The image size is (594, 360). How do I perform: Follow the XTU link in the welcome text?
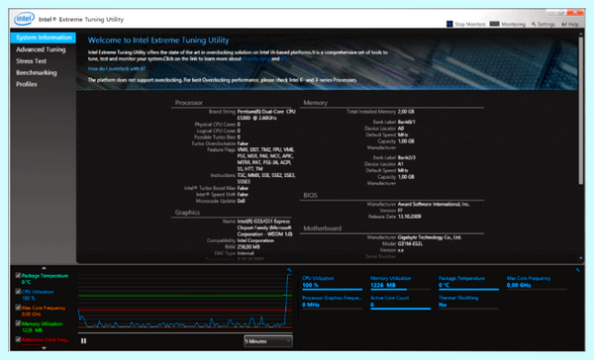(x=285, y=58)
